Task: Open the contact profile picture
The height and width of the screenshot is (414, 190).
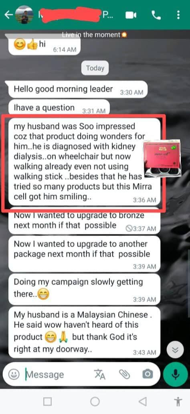Action: click(24, 15)
